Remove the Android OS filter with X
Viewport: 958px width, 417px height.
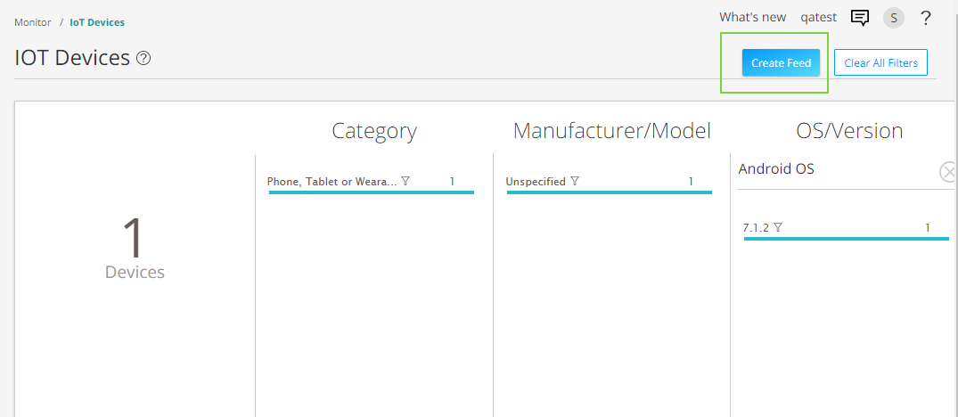tap(948, 172)
